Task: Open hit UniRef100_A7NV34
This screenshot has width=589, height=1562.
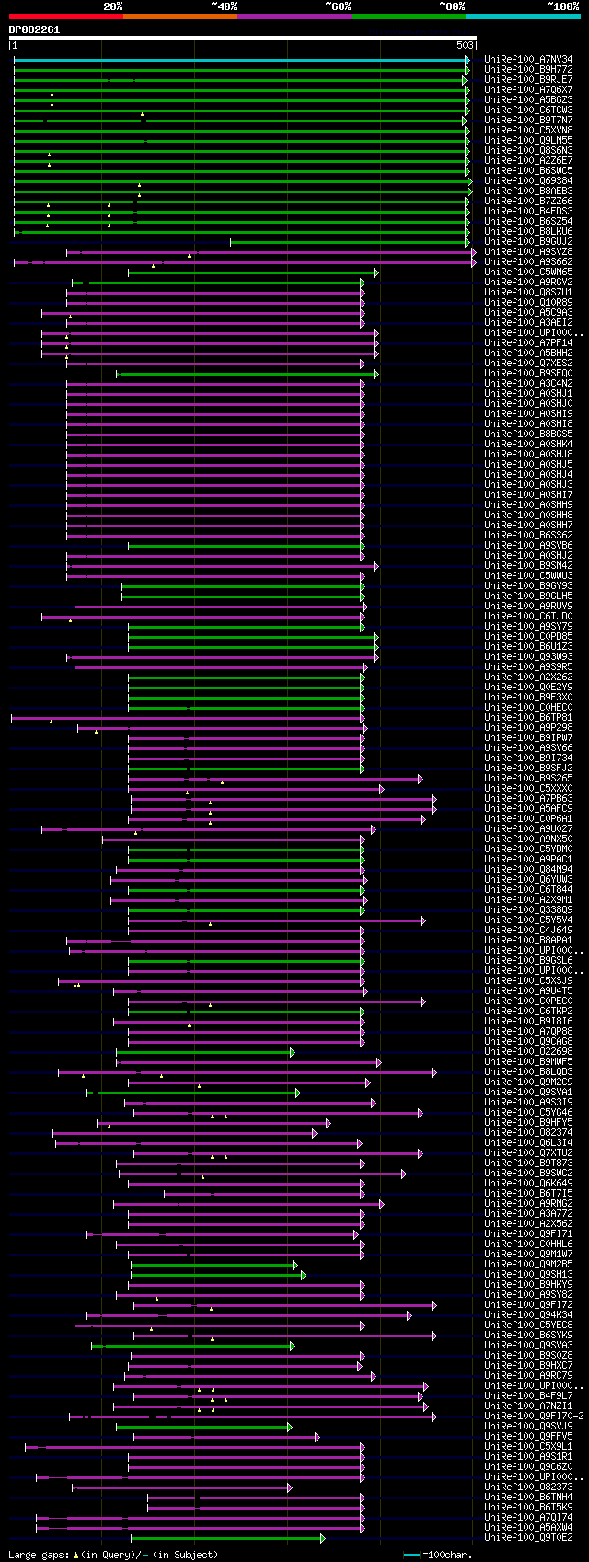Action: coord(528,60)
